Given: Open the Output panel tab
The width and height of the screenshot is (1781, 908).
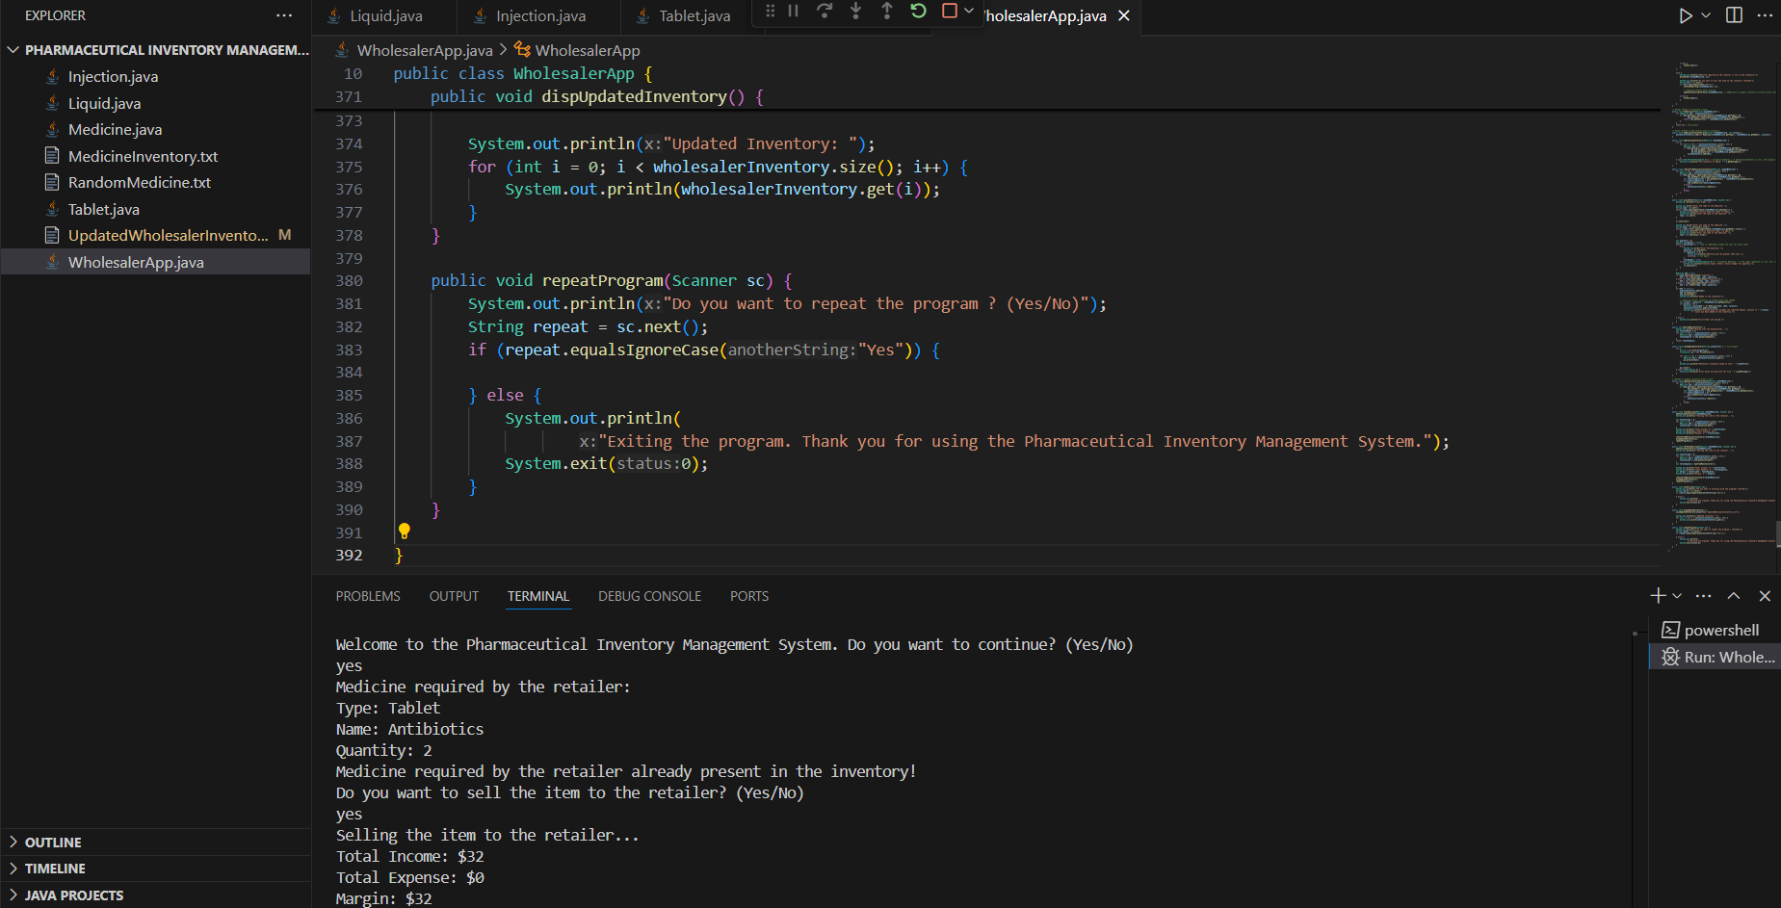Looking at the screenshot, I should pyautogui.click(x=454, y=596).
